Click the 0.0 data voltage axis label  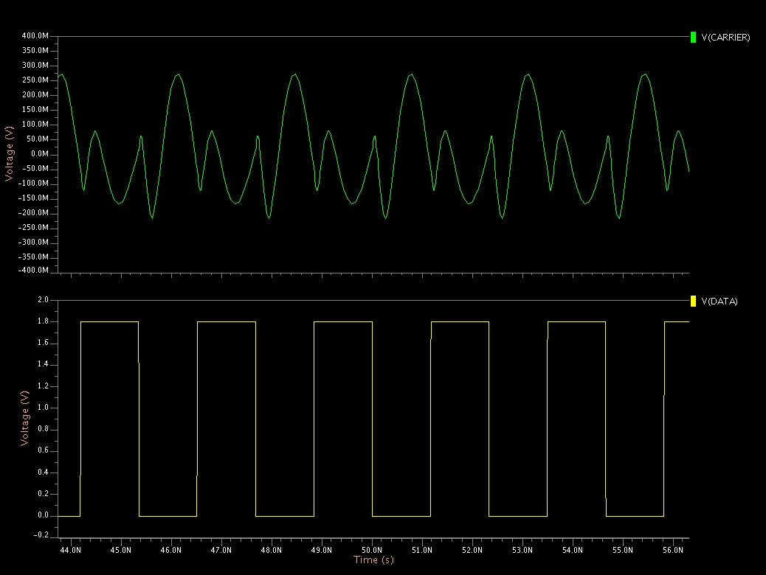click(x=43, y=515)
